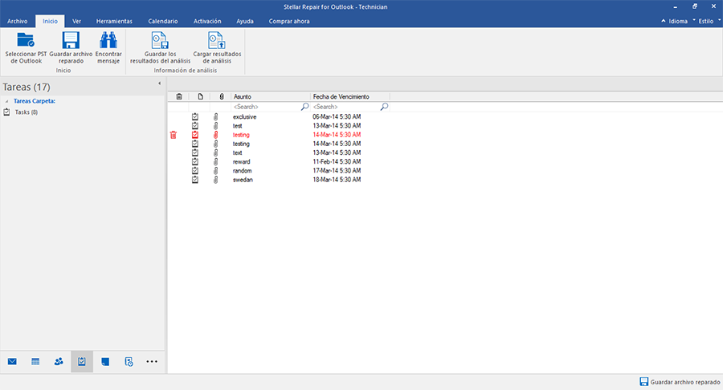Click Asunto search magnifier icon

(304, 107)
